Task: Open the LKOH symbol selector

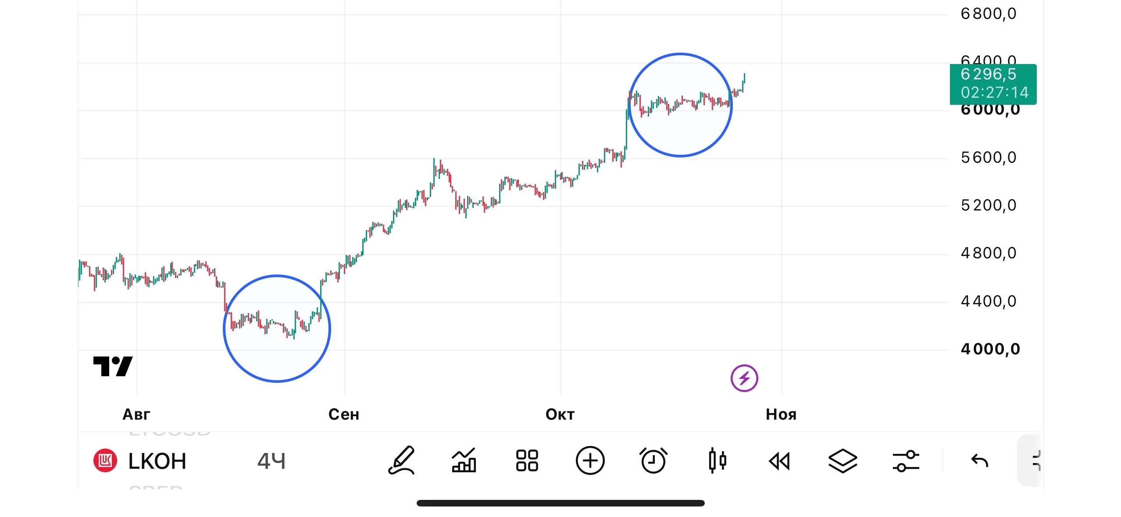Action: coord(140,461)
